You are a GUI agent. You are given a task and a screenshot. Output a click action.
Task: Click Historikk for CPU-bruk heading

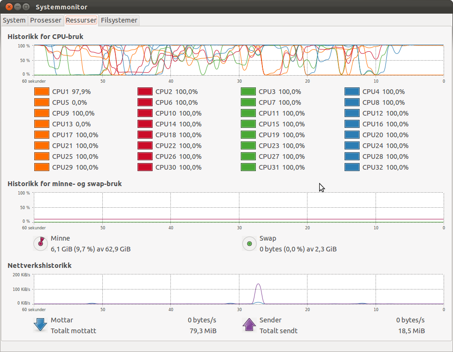pyautogui.click(x=46, y=37)
